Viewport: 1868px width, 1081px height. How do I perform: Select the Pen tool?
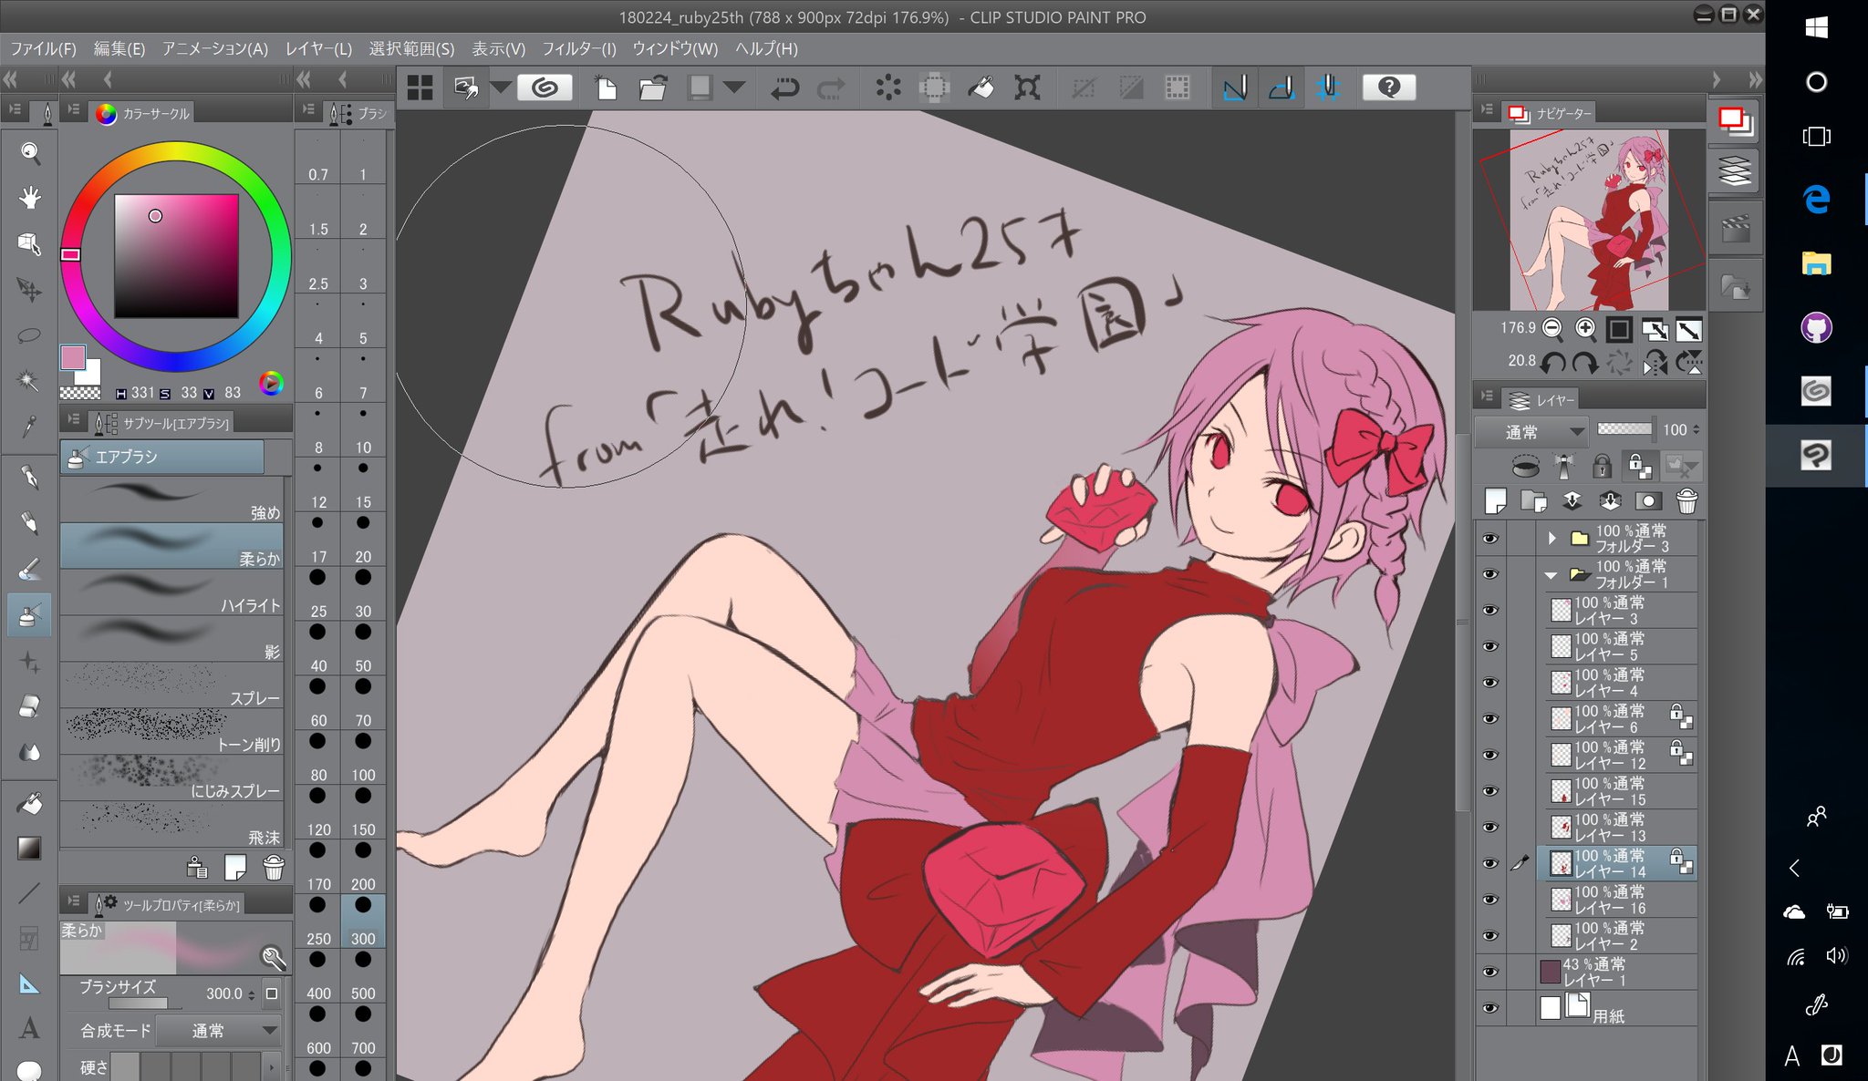pos(29,477)
